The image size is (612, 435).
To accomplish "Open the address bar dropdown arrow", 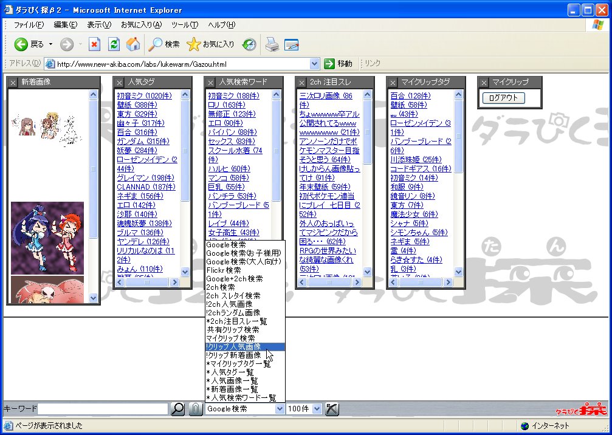I will tap(315, 64).
